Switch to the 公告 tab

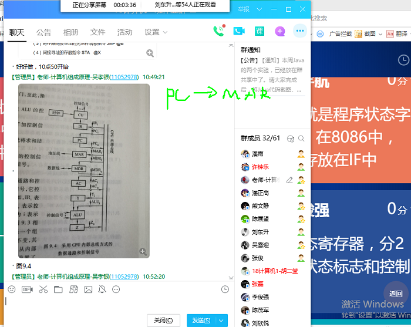tap(43, 32)
